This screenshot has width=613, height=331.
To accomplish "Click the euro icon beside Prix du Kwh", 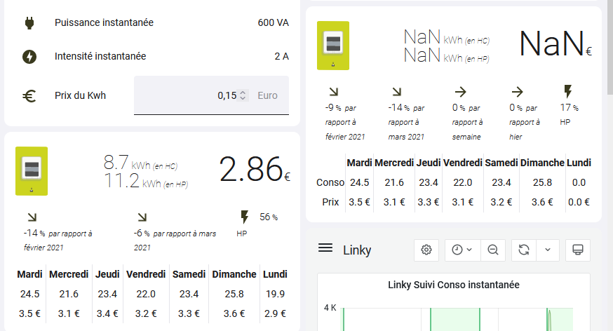I will [29, 96].
